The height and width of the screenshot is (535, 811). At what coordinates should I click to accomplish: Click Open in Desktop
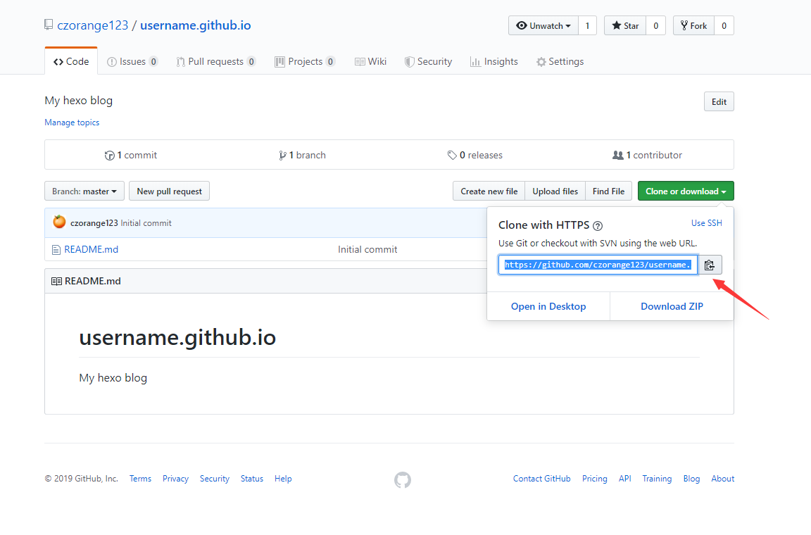coord(548,306)
